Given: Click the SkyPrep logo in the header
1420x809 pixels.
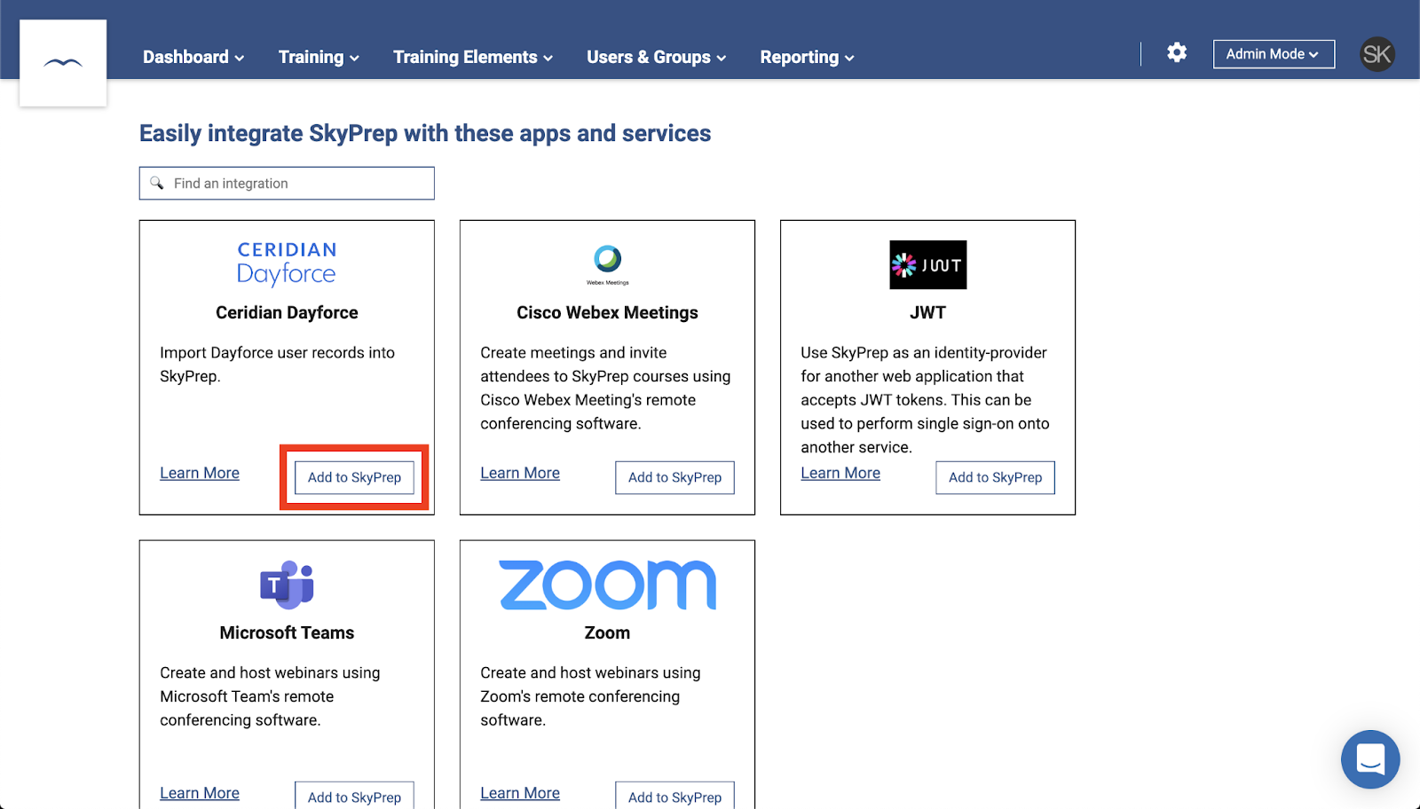Looking at the screenshot, I should [x=63, y=63].
